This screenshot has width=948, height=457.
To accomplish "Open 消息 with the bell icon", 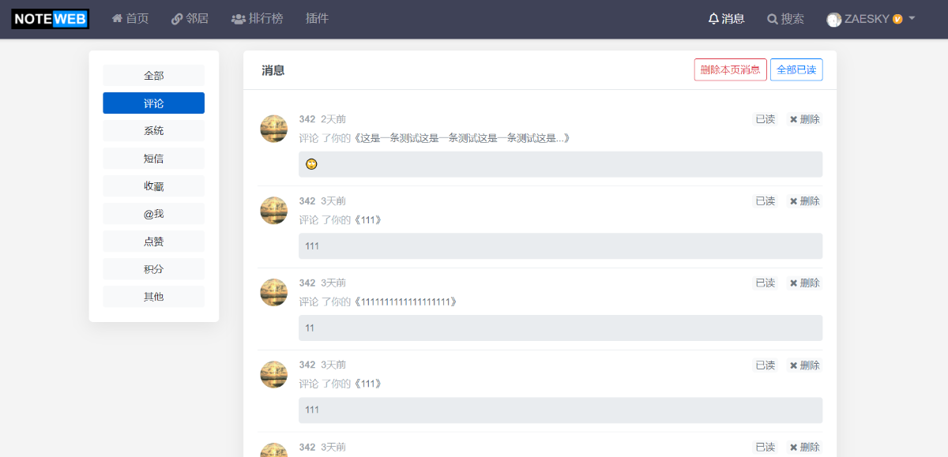I will 727,18.
